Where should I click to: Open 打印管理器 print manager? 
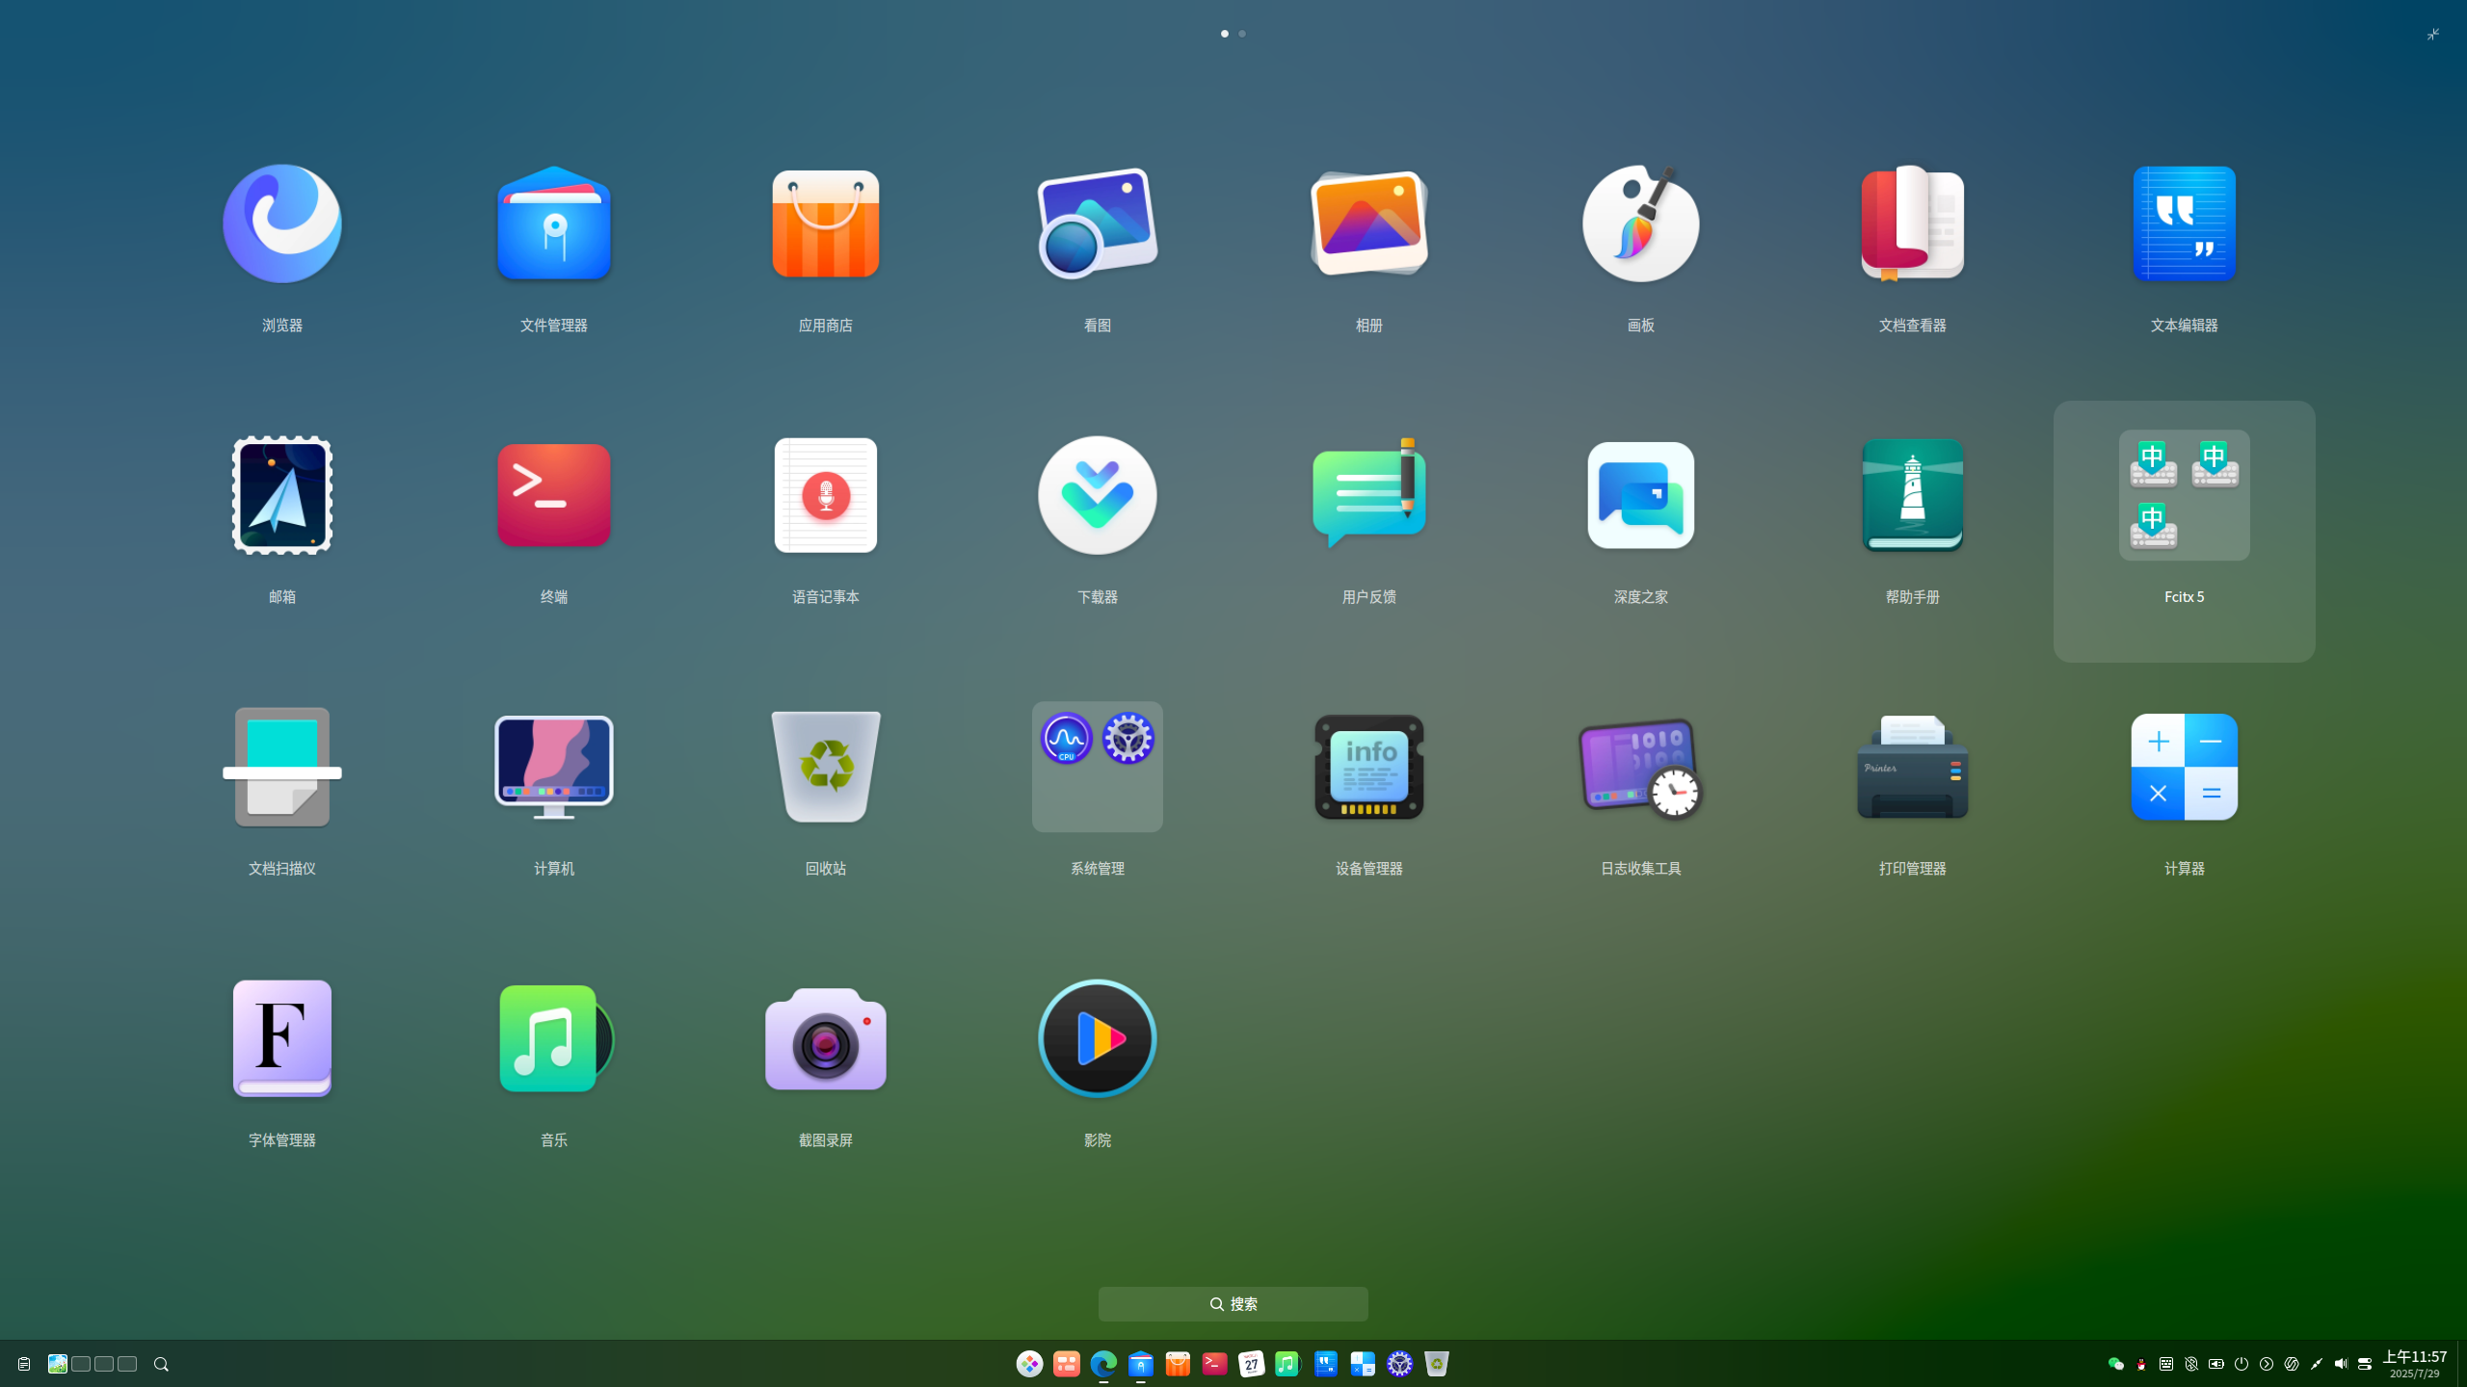click(1912, 767)
